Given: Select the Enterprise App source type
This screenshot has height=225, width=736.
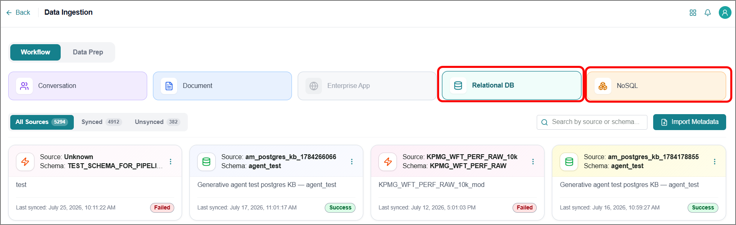Looking at the screenshot, I should pos(367,86).
